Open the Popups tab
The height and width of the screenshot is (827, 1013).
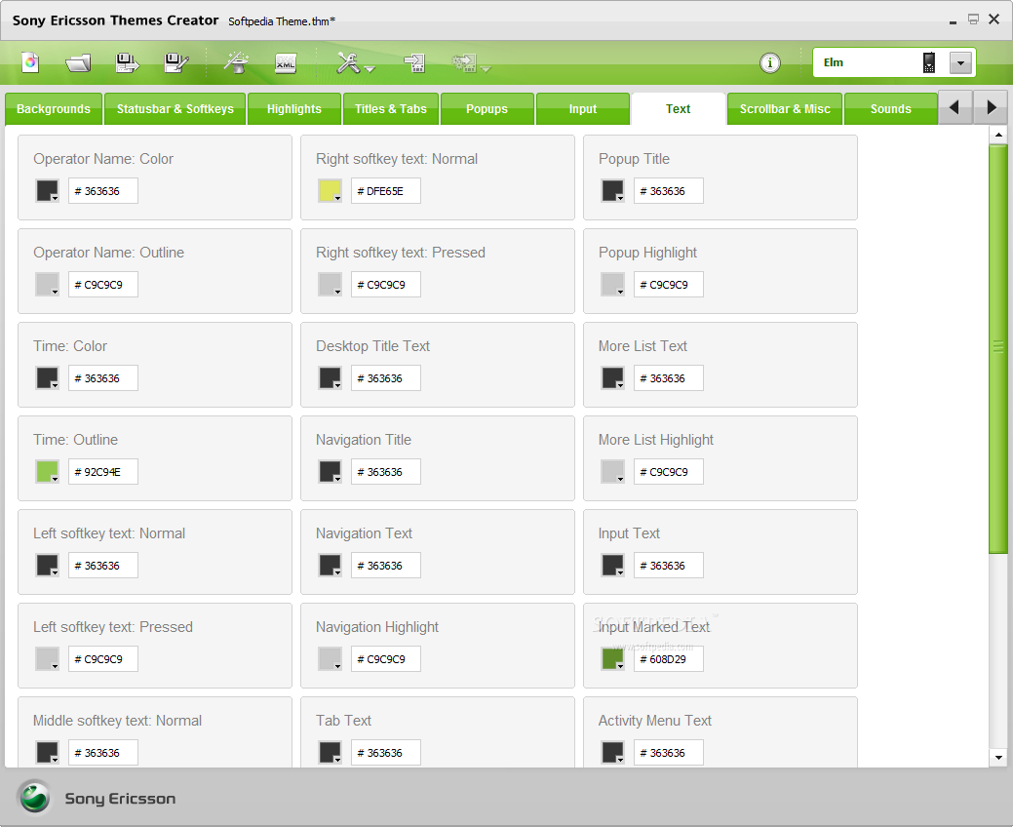pyautogui.click(x=487, y=108)
